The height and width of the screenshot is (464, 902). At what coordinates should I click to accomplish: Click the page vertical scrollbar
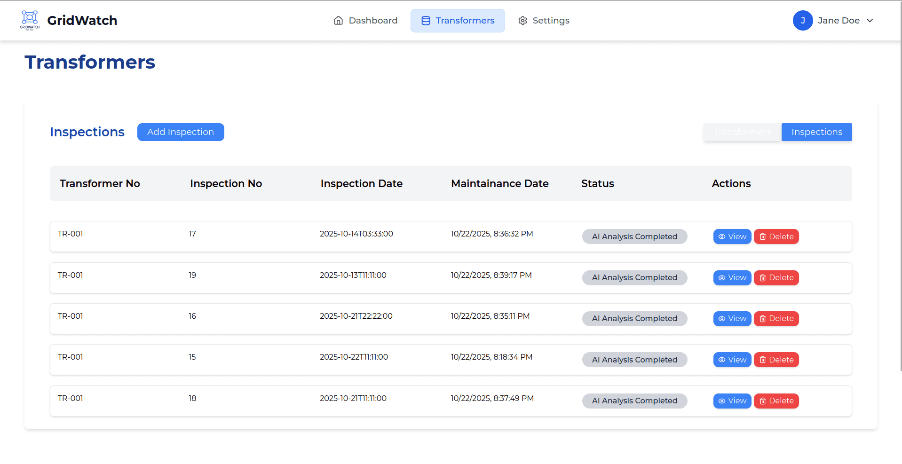click(x=900, y=188)
